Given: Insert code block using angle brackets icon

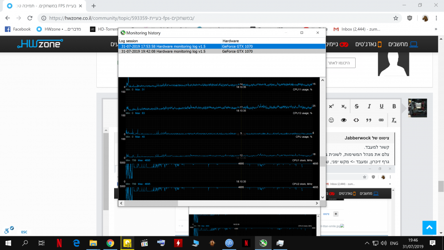Looking at the screenshot, I should [x=356, y=120].
